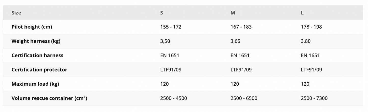The height and width of the screenshot is (112, 368).
Task: Click the harness weight value 3,80
Action: click(x=306, y=41)
